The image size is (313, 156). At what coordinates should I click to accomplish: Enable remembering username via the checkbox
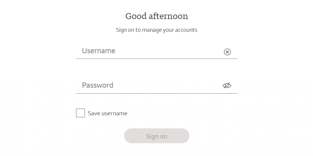(80, 113)
